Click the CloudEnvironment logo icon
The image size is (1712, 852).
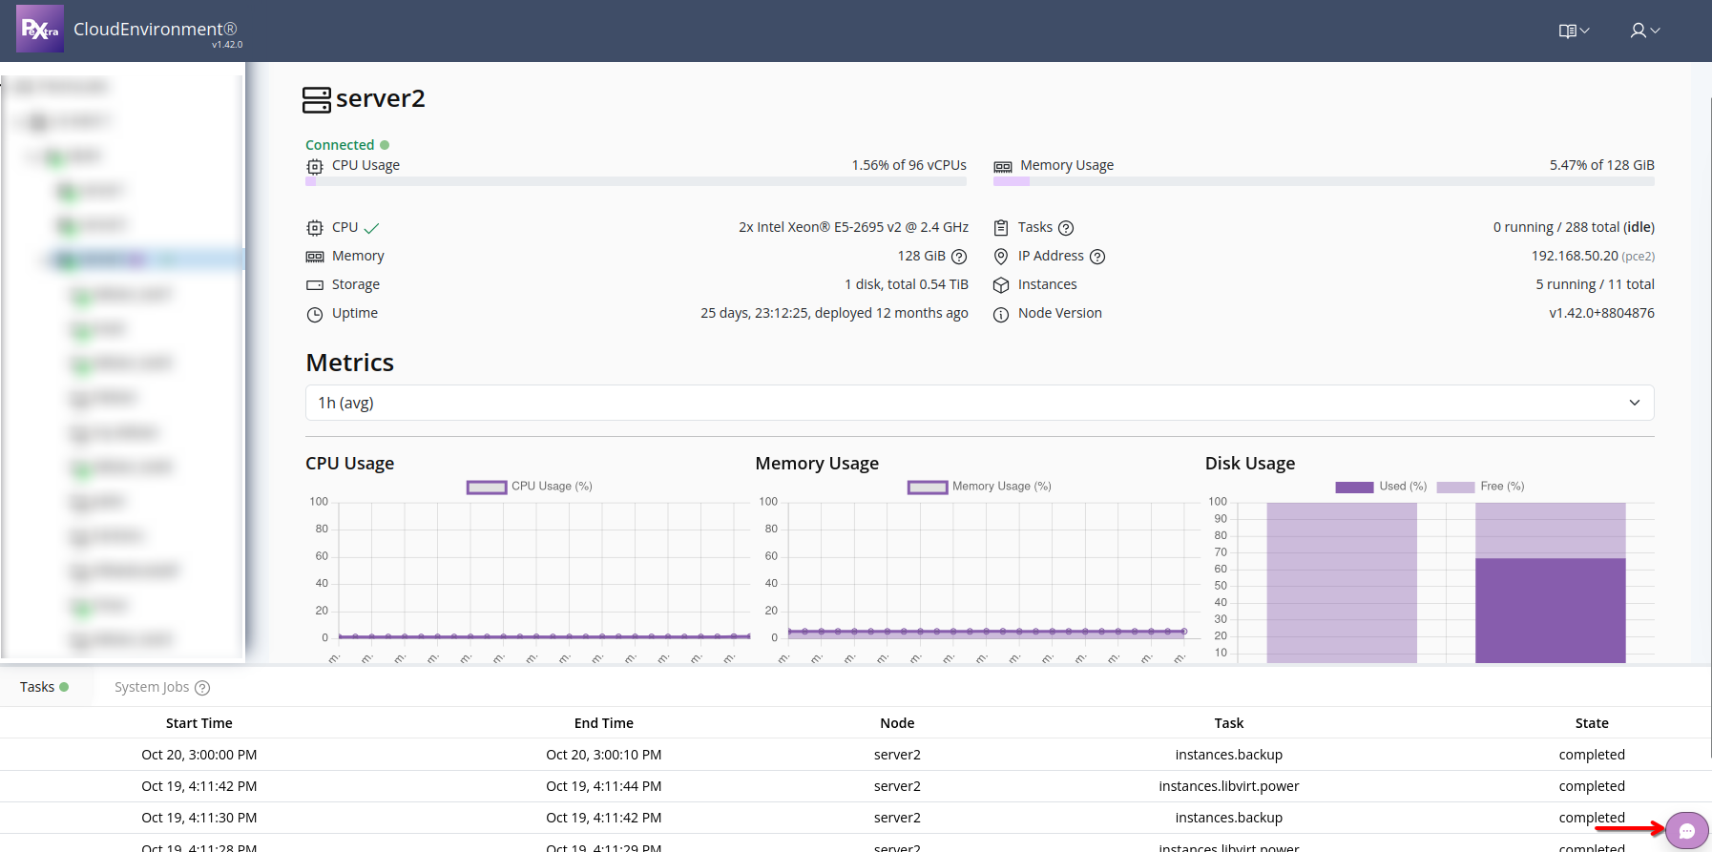point(40,30)
